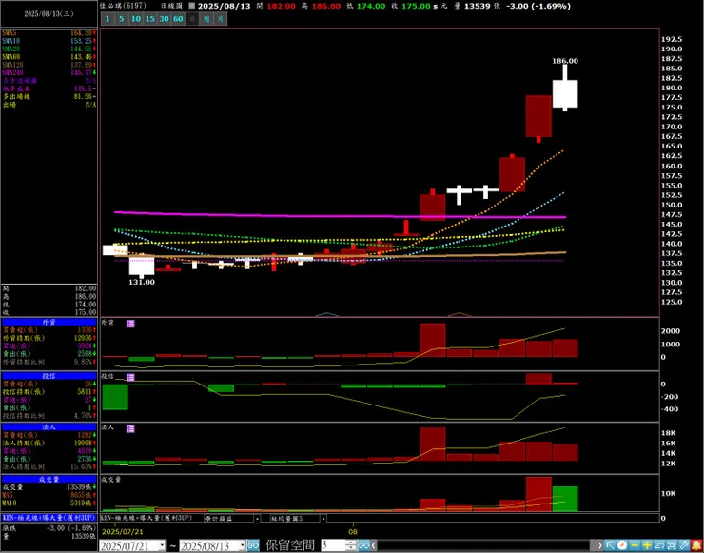Click GO button next to 保留空間 field
Viewport: 704px width, 553px height.
point(363,545)
